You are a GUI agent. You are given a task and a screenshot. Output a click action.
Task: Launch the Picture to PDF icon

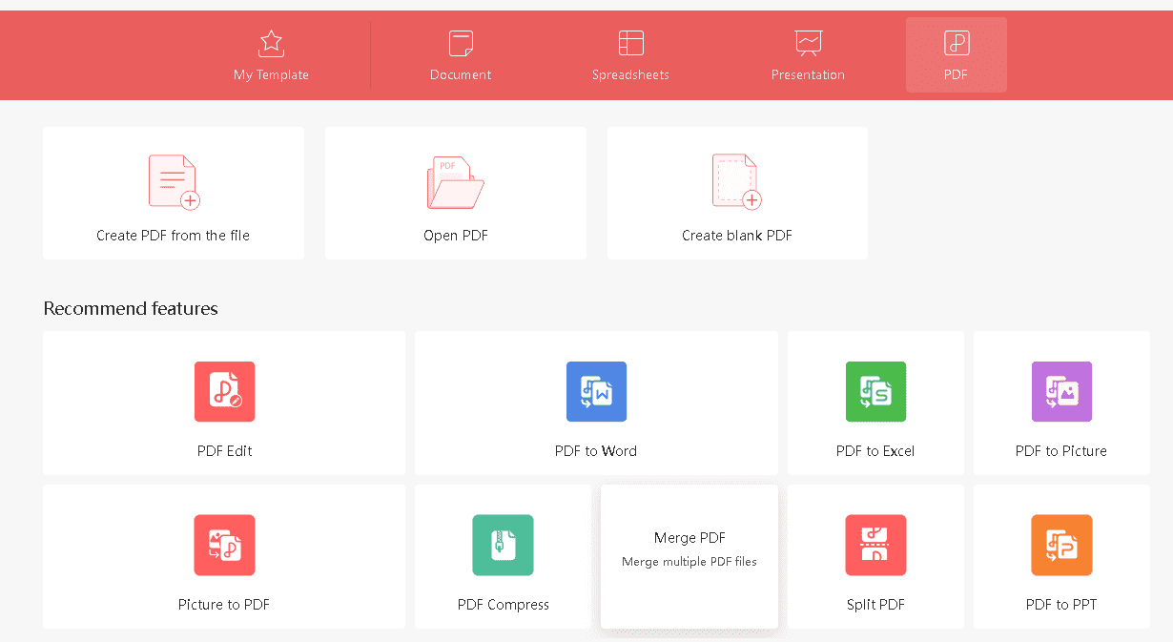(224, 545)
